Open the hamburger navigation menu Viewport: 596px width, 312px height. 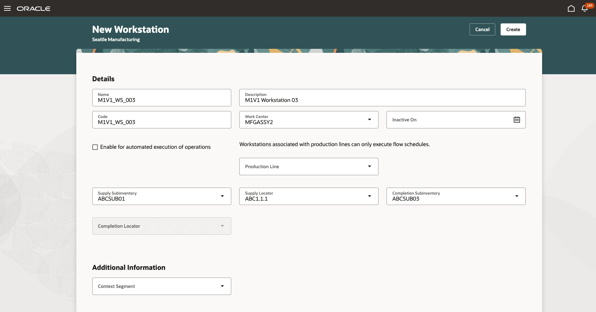pyautogui.click(x=7, y=8)
